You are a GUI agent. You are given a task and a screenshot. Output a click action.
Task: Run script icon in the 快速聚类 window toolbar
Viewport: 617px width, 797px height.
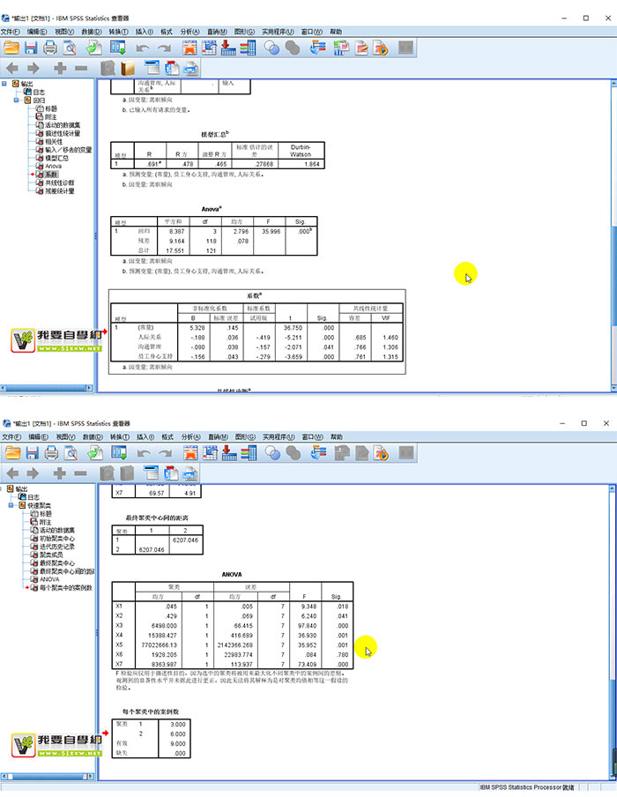click(381, 453)
